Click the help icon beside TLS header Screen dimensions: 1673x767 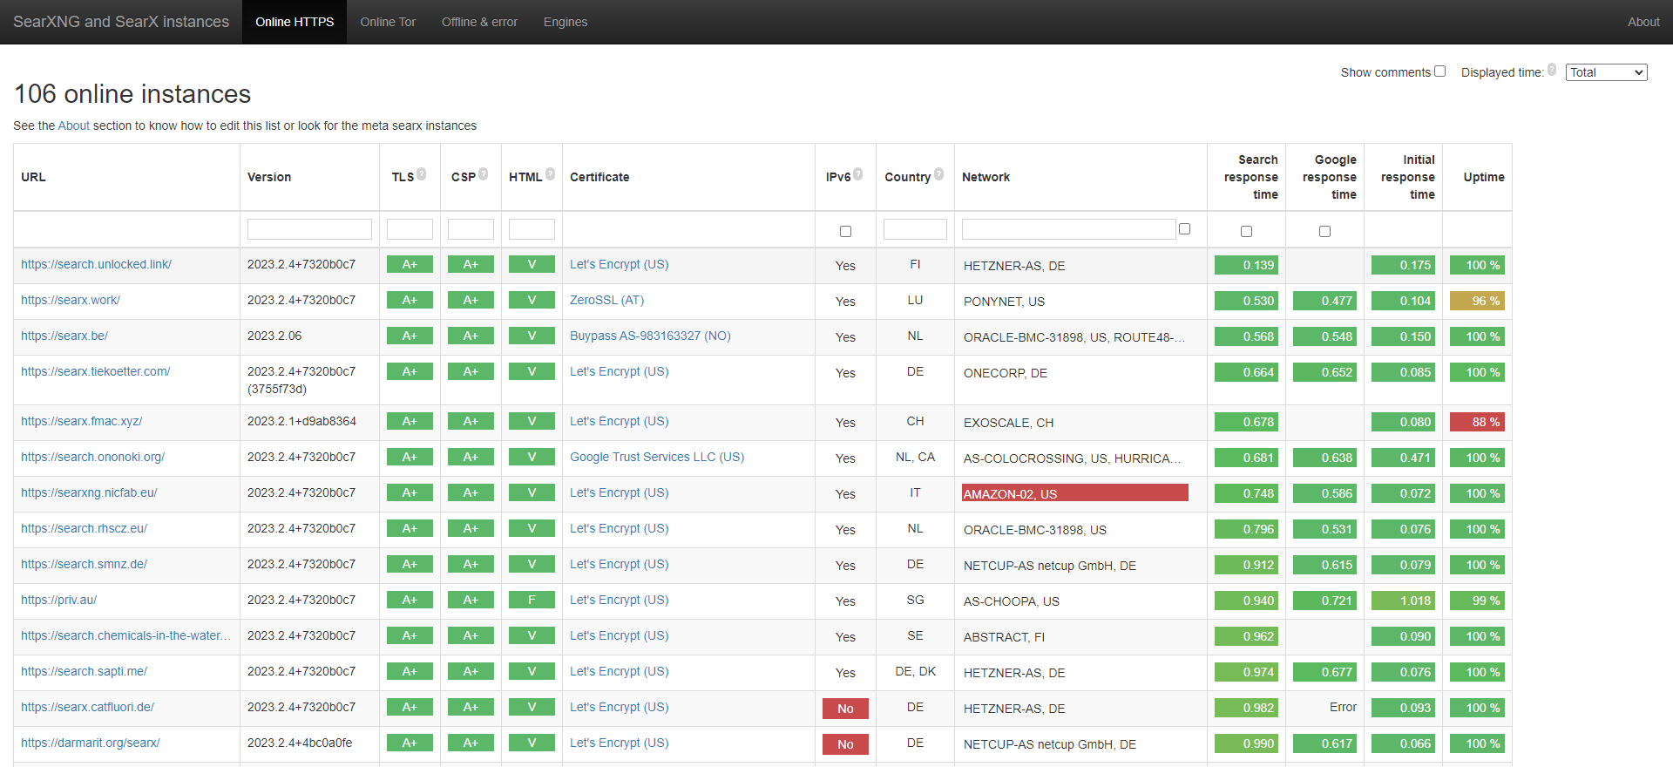click(x=422, y=174)
